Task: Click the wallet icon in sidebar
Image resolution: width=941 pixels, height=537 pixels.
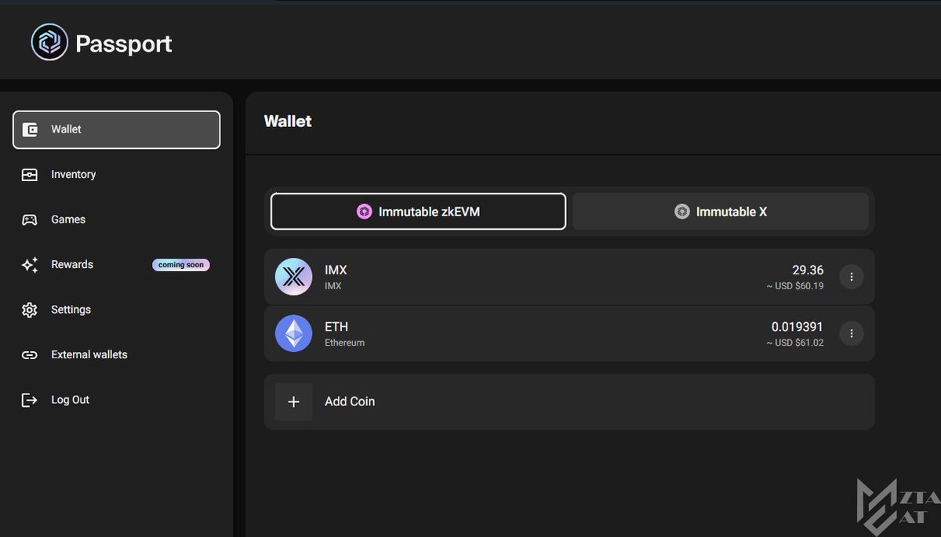Action: (30, 129)
